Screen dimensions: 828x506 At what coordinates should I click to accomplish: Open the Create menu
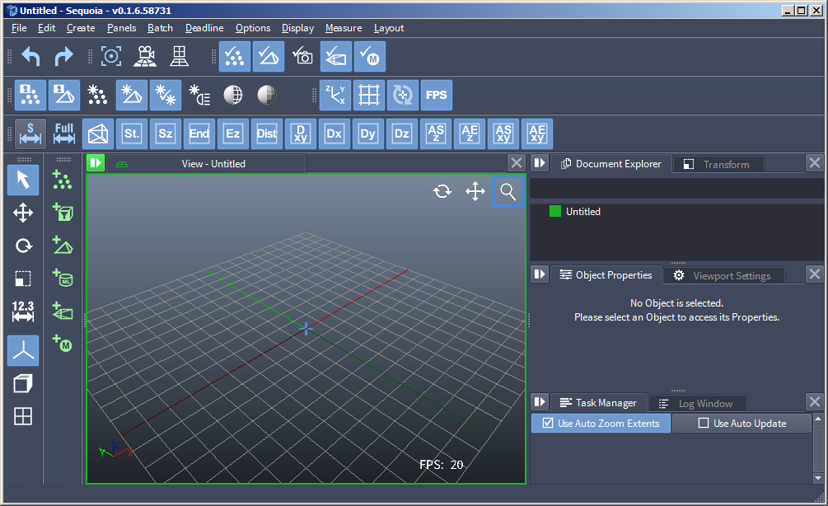coord(81,28)
